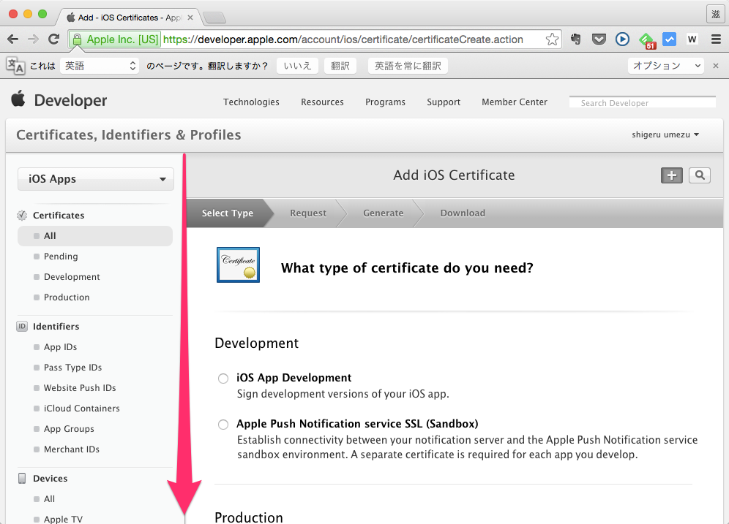Show Development certificates in the sidebar
The width and height of the screenshot is (729, 524).
tap(72, 277)
